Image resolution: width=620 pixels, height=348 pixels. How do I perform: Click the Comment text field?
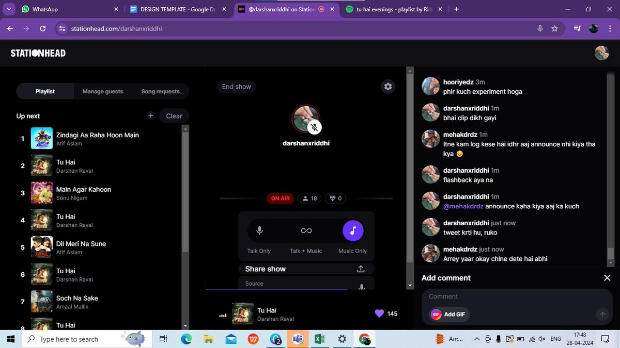517,296
